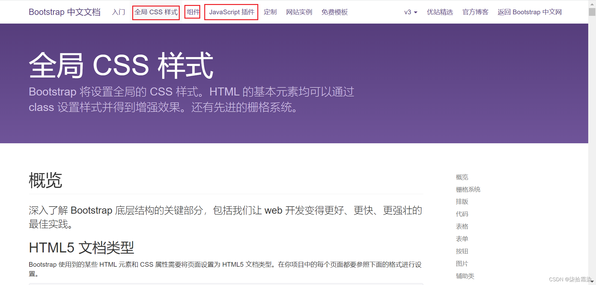Click the 全局 CSS 样式 hero heading
This screenshot has width=596, height=285.
point(121,65)
